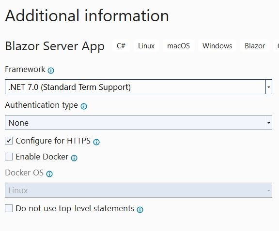Open the Authentication type dropdown arrow
This screenshot has width=279, height=231.
click(x=269, y=123)
